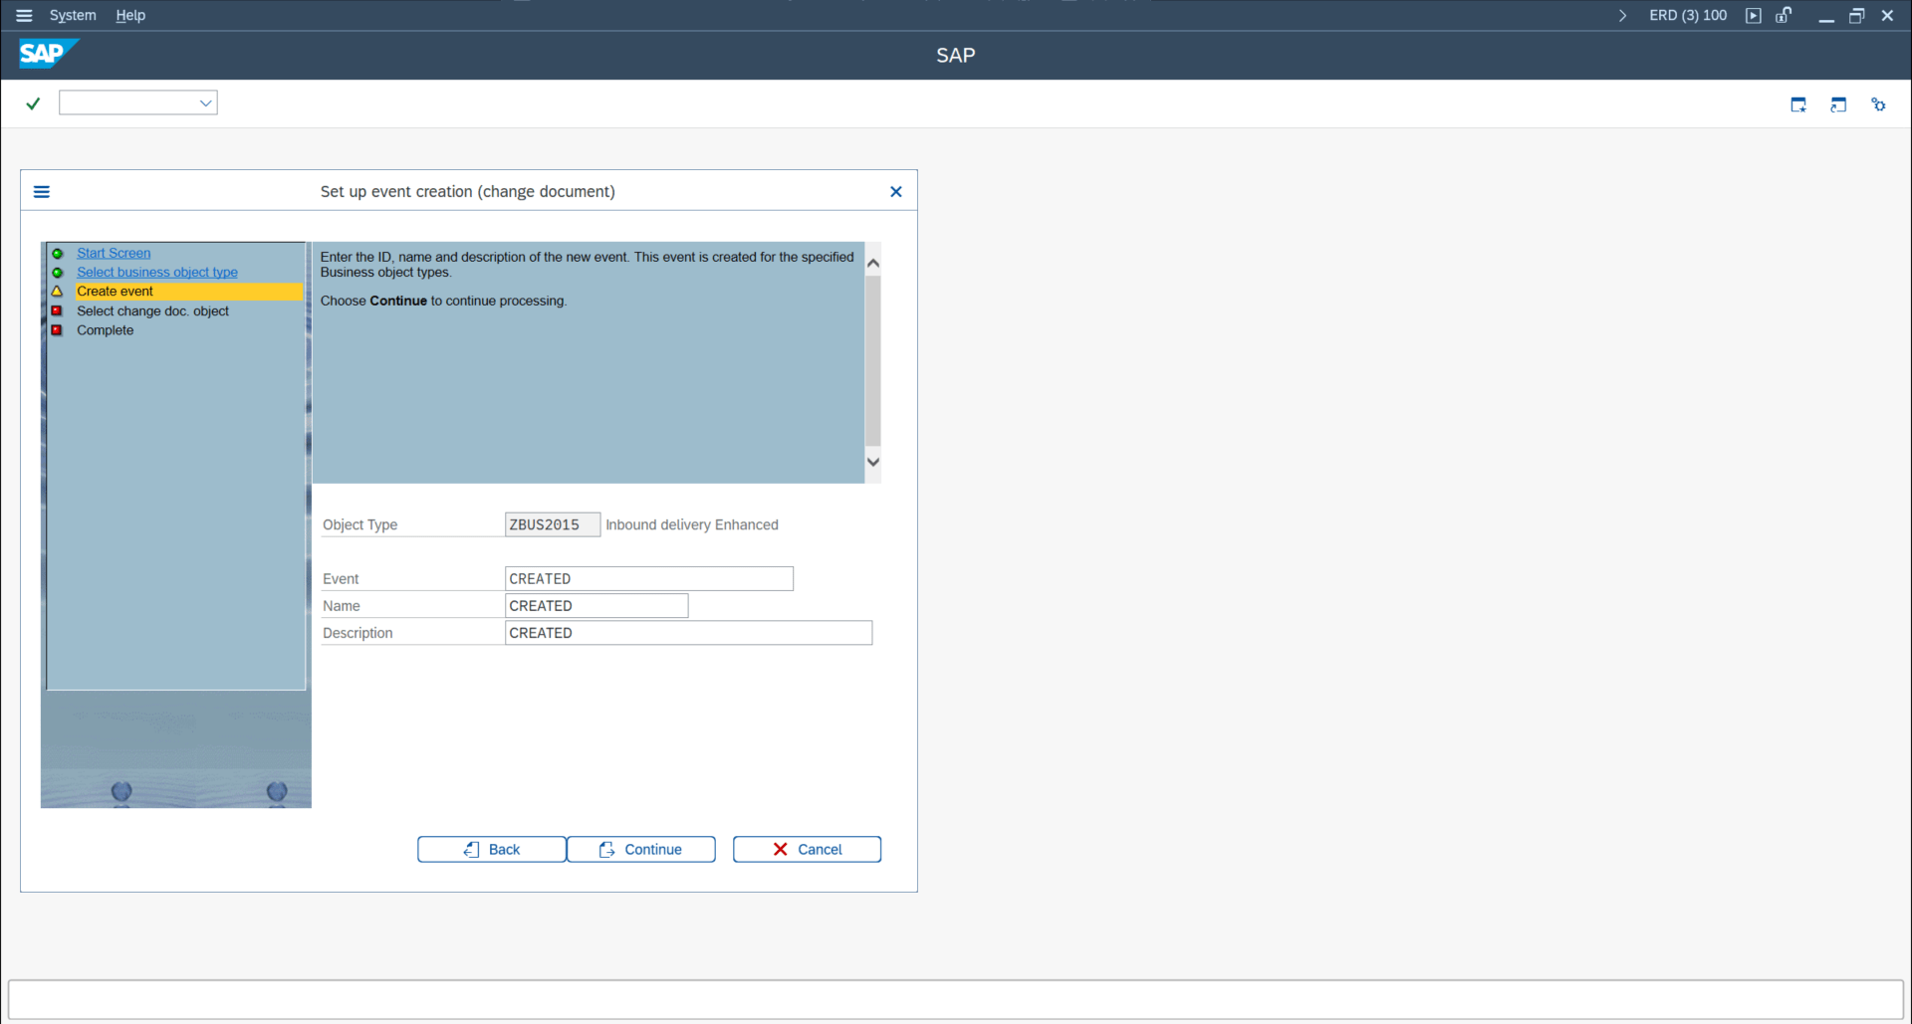Click the green status icon beside Select business object type
This screenshot has height=1024, width=1912.
(58, 273)
